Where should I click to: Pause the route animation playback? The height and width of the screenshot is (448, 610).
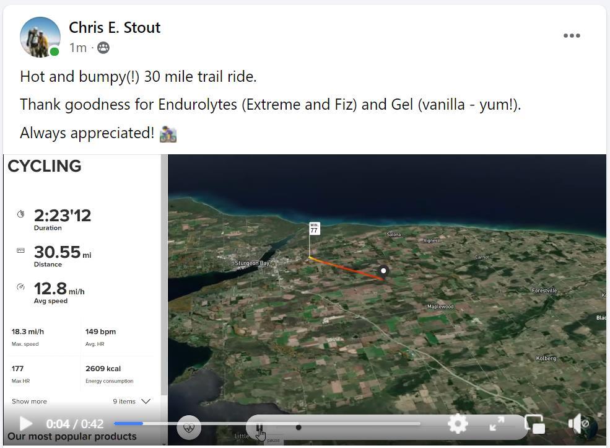tap(260, 428)
